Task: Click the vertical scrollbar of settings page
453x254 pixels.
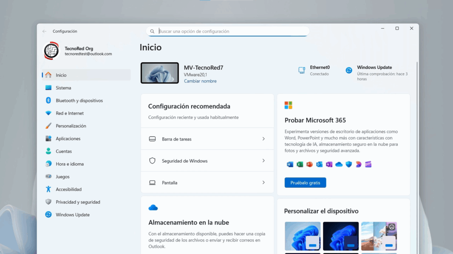Action: pos(417,158)
